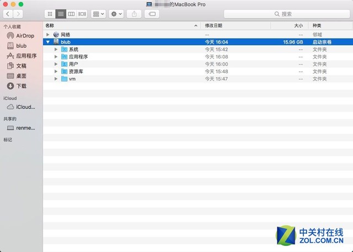Switch to icon view in toolbar
This screenshot has height=252, width=353.
pyautogui.click(x=50, y=14)
